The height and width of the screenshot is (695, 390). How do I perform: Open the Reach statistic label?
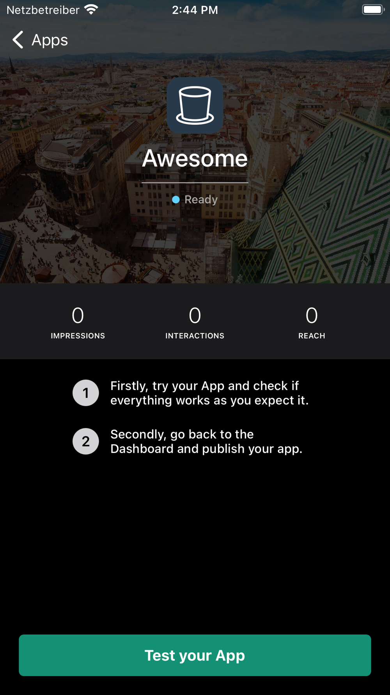tap(312, 336)
